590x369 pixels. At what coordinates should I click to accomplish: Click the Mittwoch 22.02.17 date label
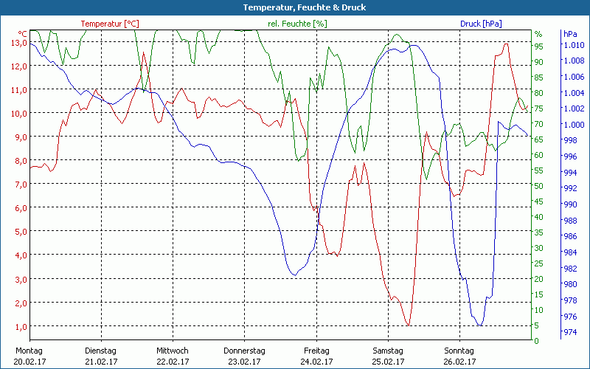tap(173, 356)
